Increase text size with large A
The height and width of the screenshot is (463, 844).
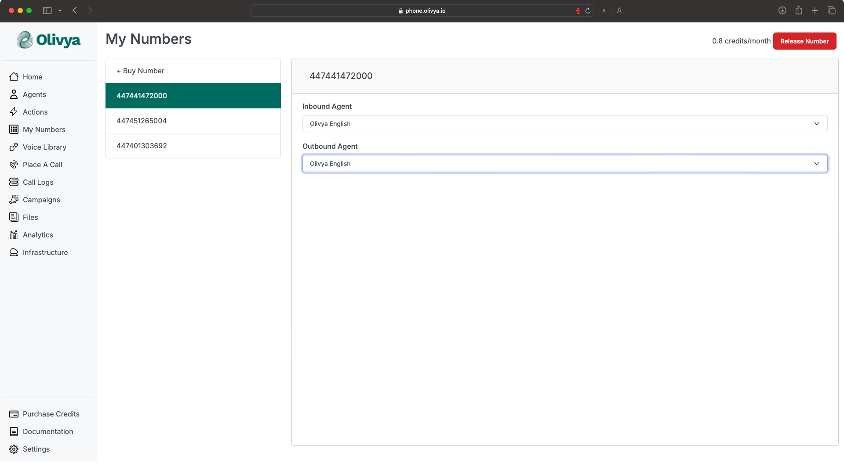pyautogui.click(x=619, y=11)
